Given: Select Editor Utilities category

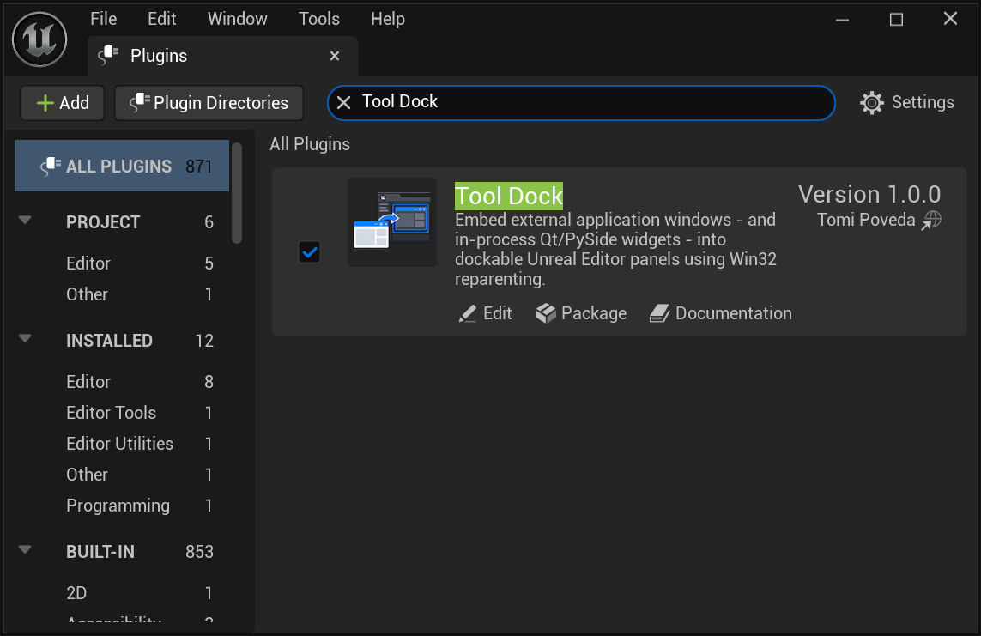Looking at the screenshot, I should tap(119, 444).
